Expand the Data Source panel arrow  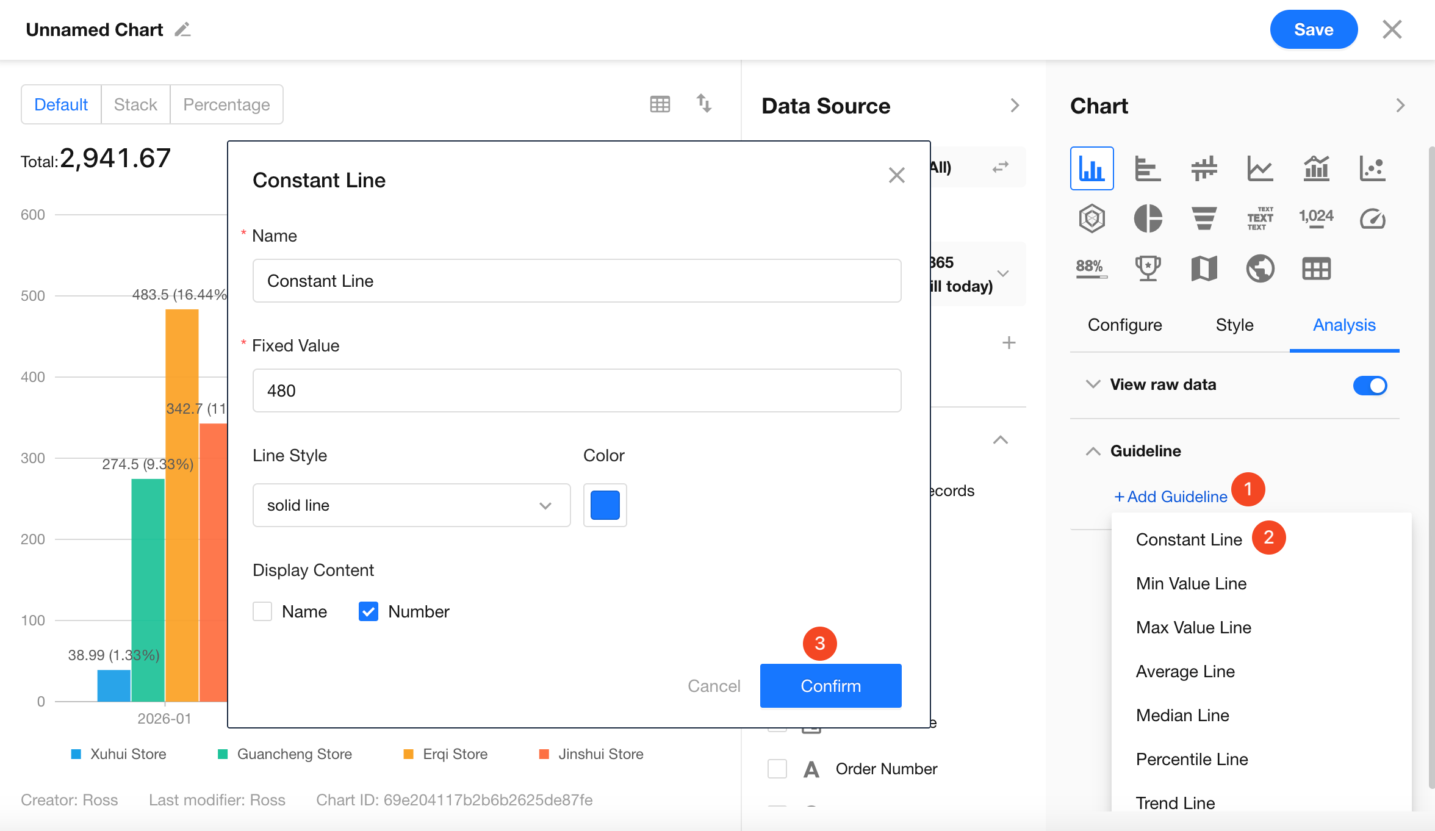pyautogui.click(x=1015, y=106)
